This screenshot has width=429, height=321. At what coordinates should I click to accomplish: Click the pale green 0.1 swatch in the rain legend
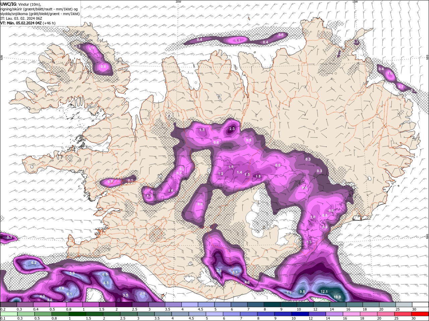pyautogui.click(x=9, y=314)
